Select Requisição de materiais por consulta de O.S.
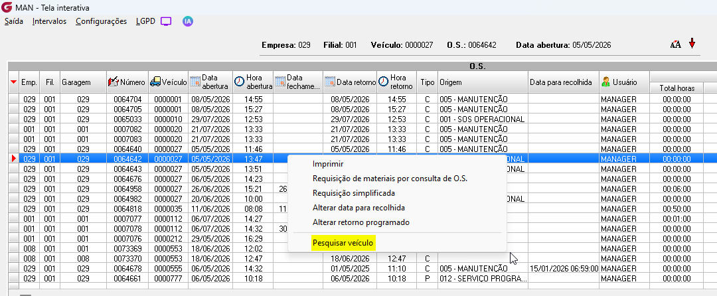Screen dimensions: 717x296 click(x=390, y=179)
